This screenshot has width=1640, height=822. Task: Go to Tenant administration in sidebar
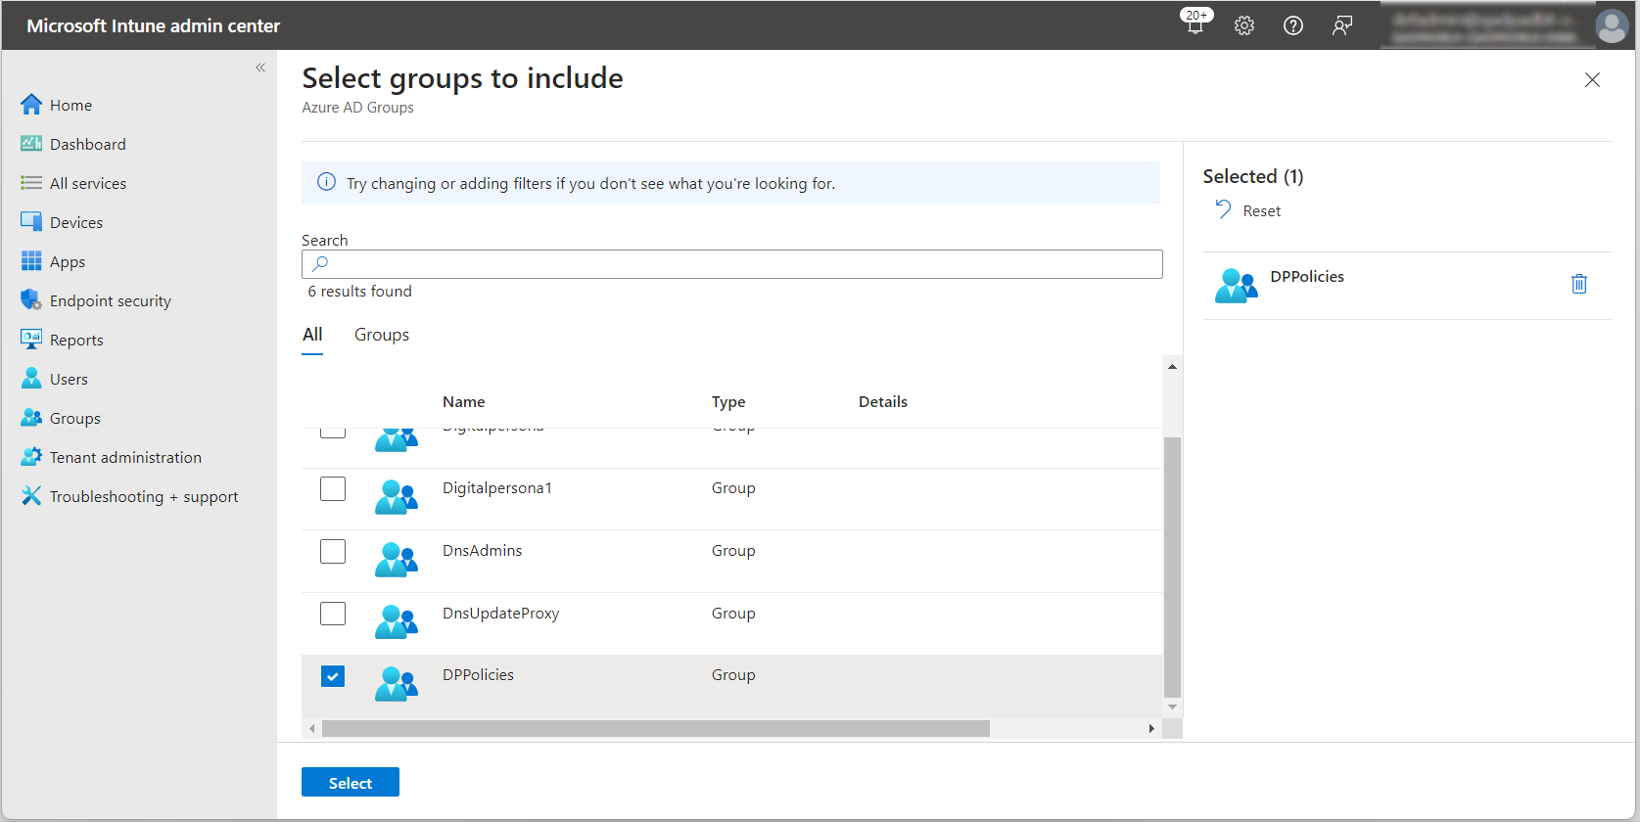pos(124,457)
